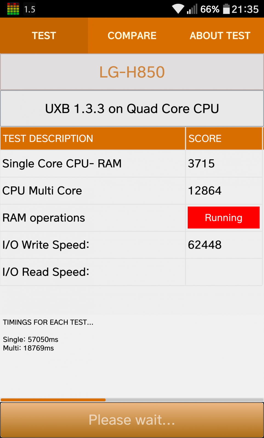
Task: Open the ABOUT TEST tab
Action: click(x=220, y=36)
